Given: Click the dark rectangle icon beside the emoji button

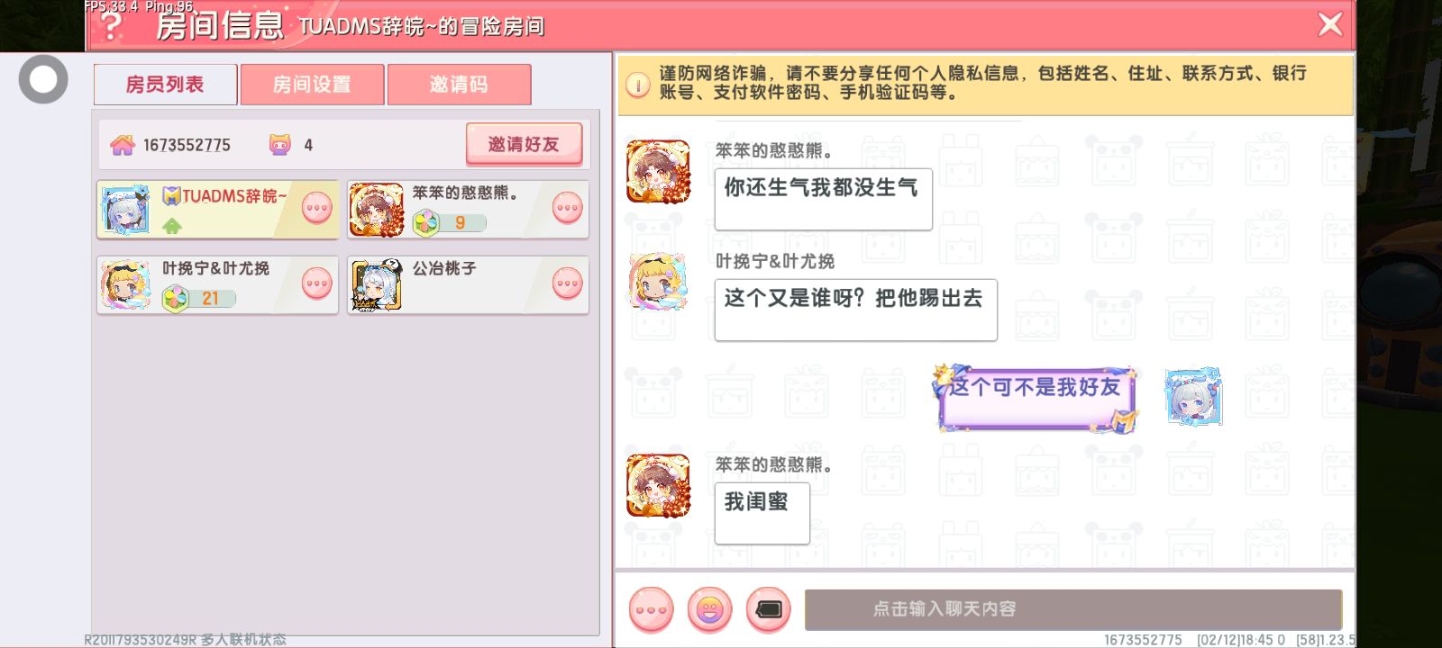Looking at the screenshot, I should coord(769,609).
